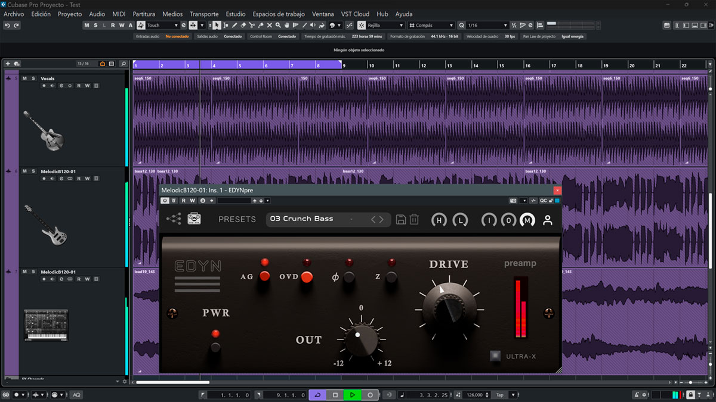Click the horizontal project scrollbar
Image resolution: width=716 pixels, height=402 pixels.
click(x=173, y=382)
